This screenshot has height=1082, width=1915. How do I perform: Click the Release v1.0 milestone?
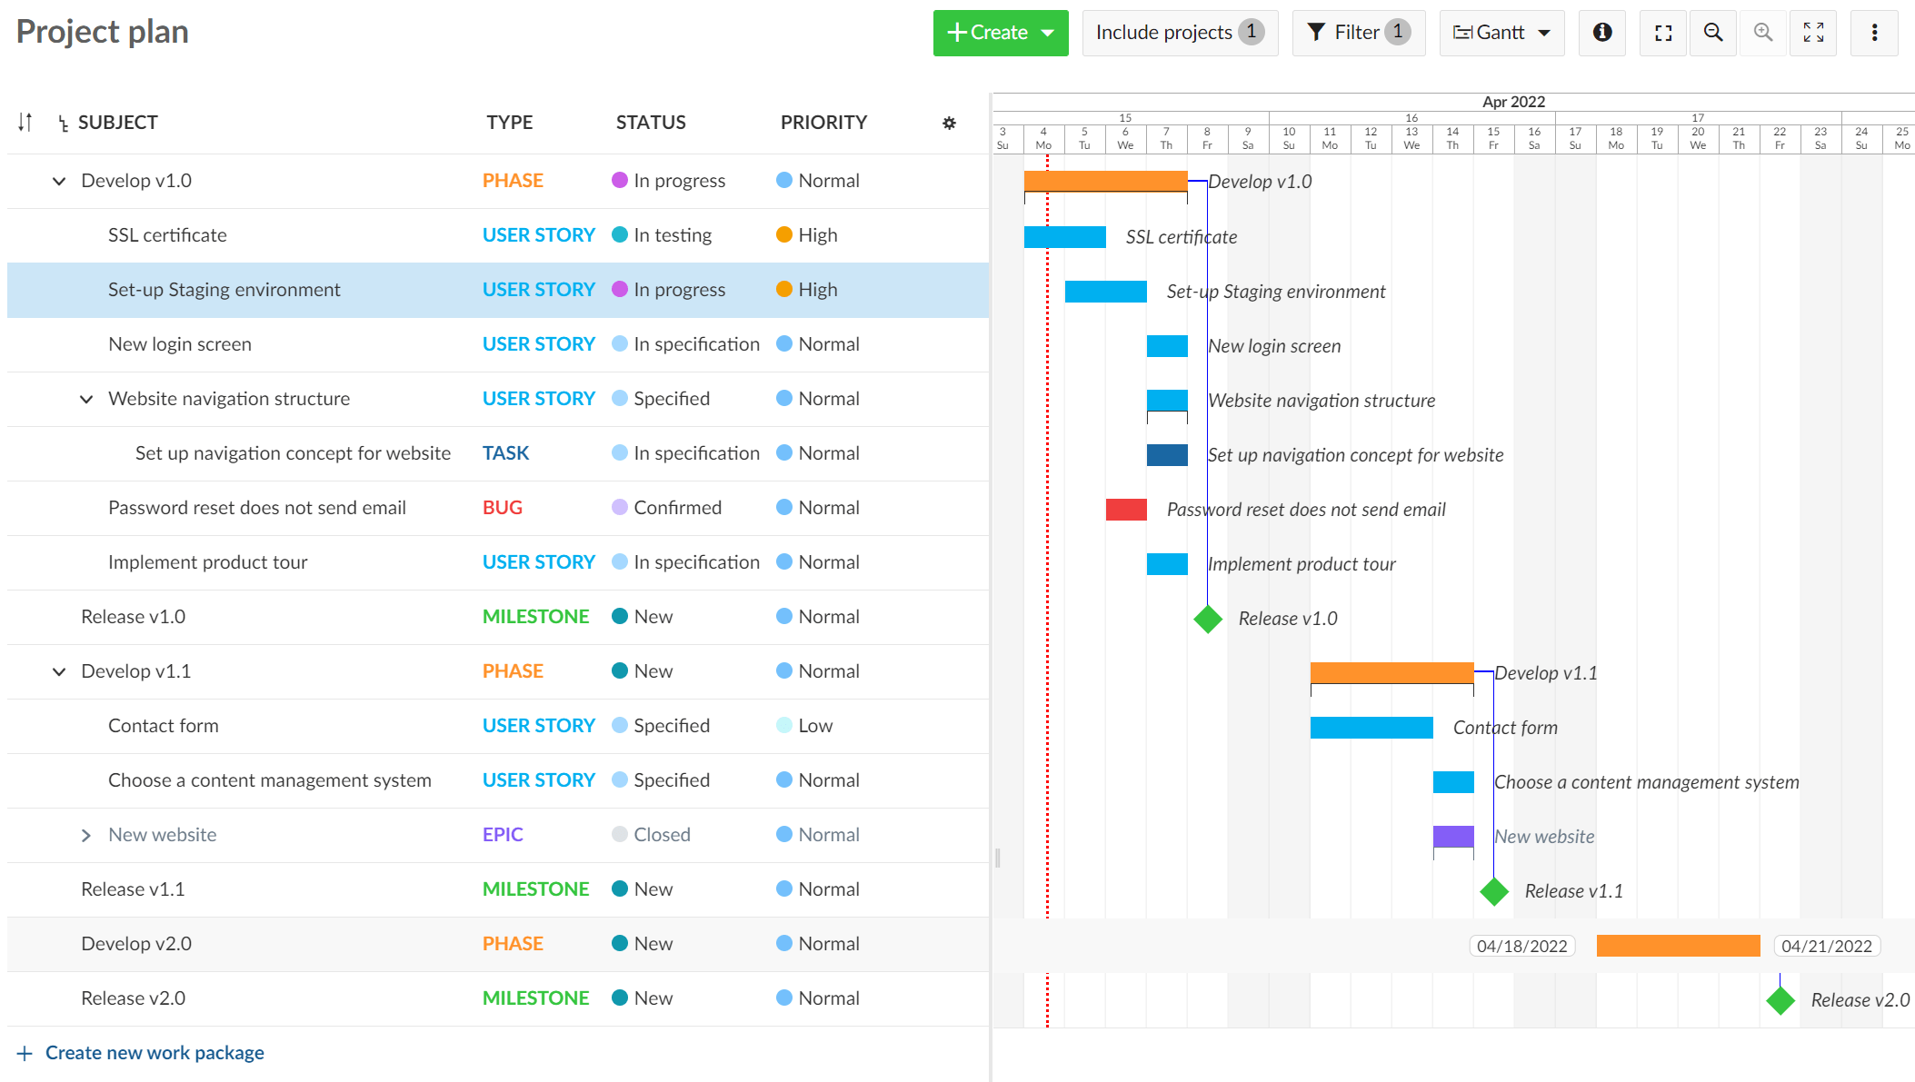(1206, 618)
